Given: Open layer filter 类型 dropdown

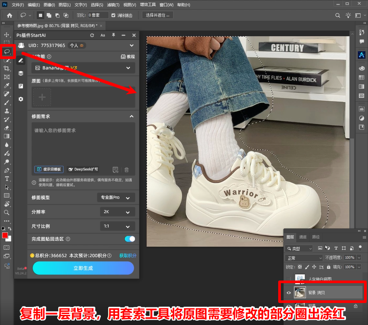Looking at the screenshot, I should pos(299,248).
